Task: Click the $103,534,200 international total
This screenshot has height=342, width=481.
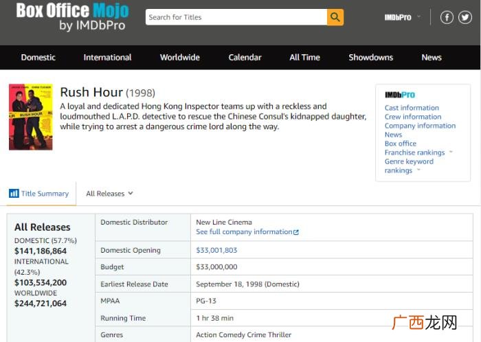Action: 41,282
